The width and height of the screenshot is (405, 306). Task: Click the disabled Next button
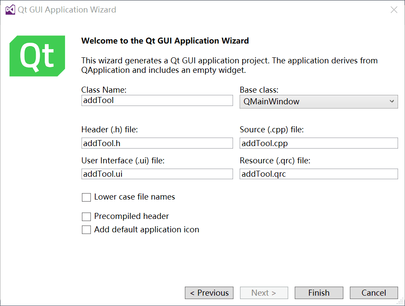click(264, 293)
